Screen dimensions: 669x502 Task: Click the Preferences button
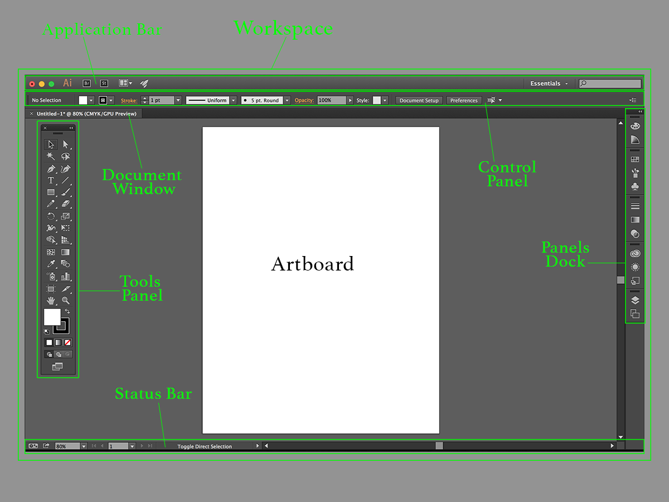[x=464, y=100]
